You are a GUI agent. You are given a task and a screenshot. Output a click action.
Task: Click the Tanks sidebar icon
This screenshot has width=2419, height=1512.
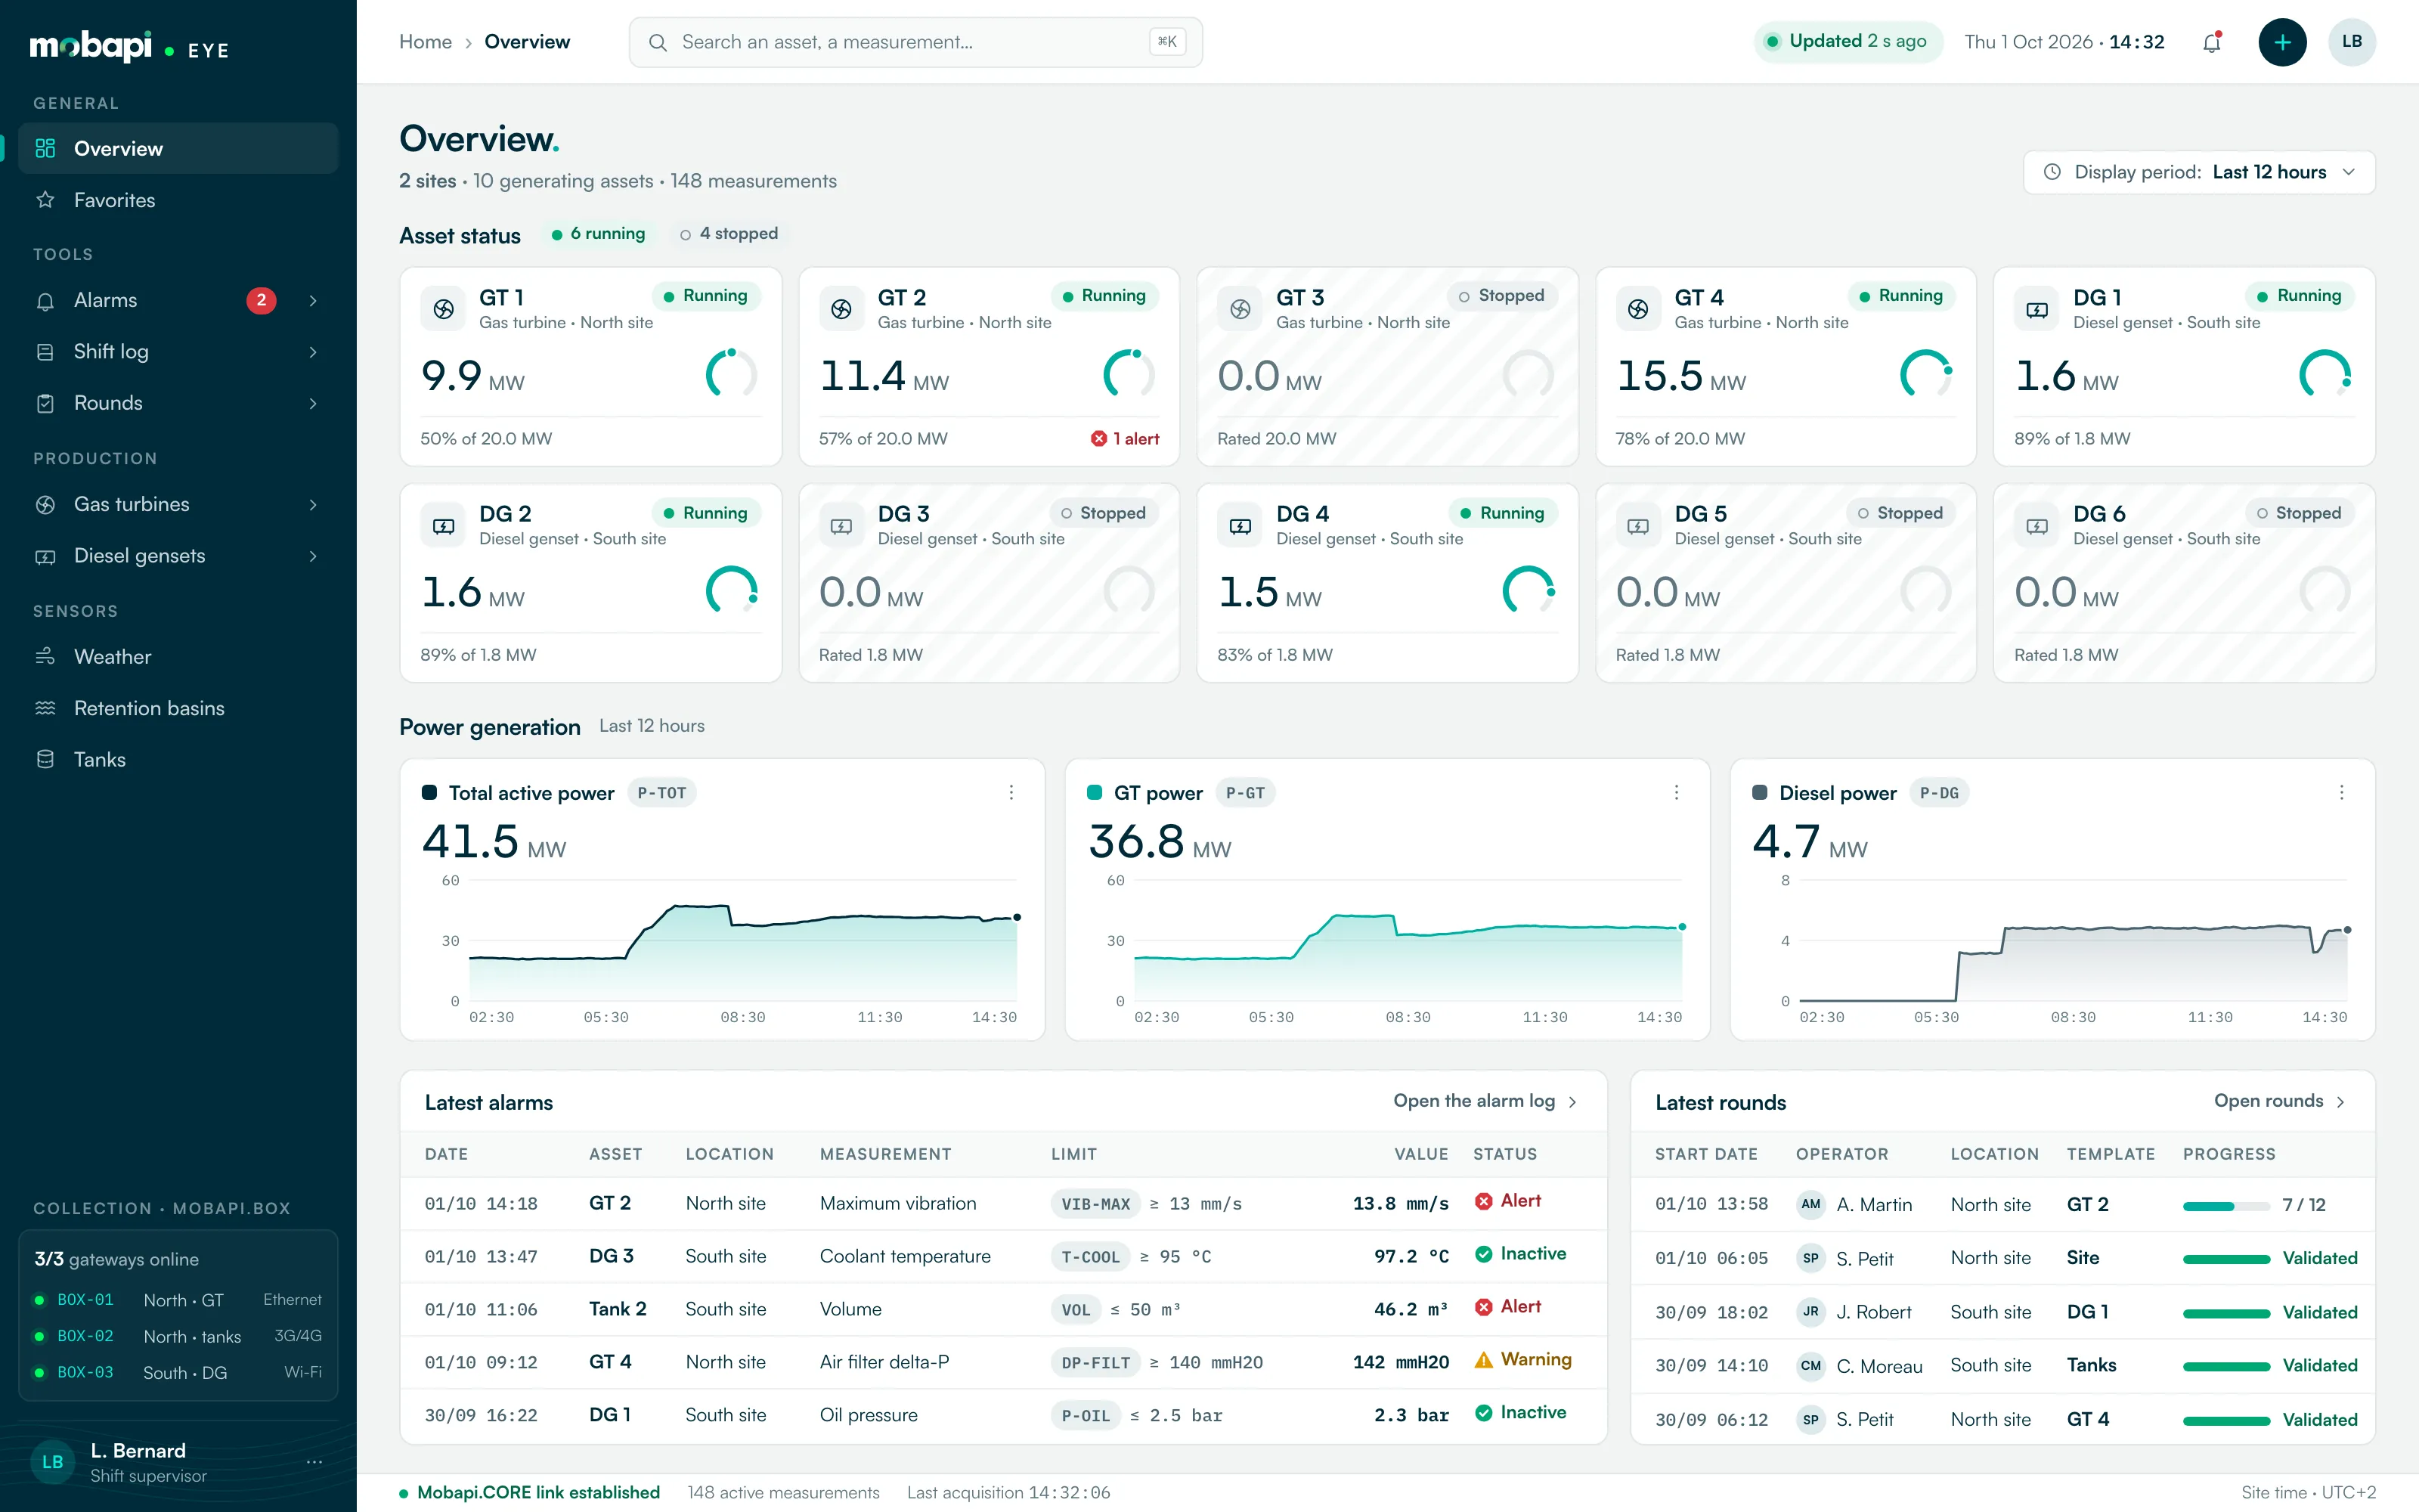tap(45, 759)
